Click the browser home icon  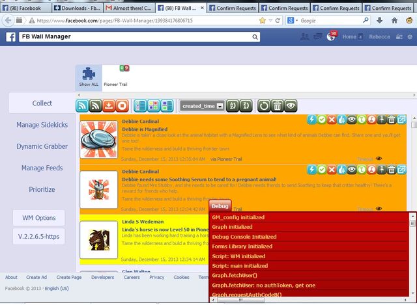point(394,20)
